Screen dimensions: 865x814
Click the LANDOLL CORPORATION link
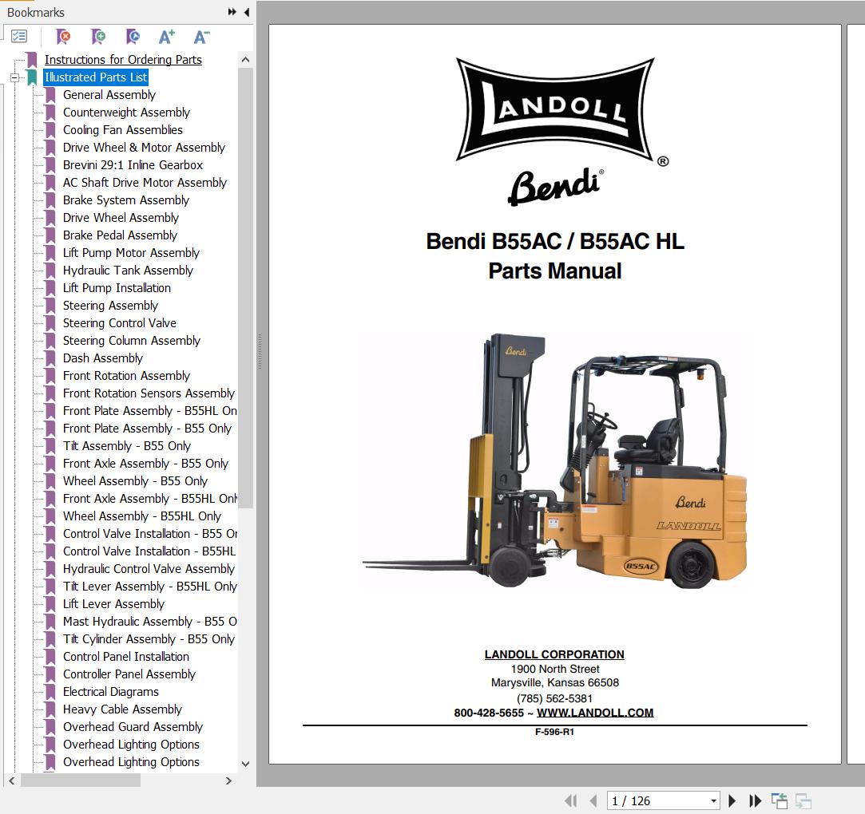[x=554, y=654]
